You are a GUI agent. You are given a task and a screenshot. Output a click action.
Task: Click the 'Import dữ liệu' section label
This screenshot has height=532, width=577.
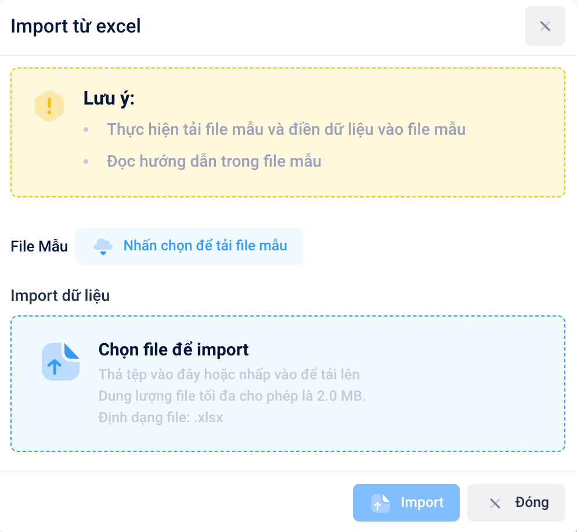click(60, 296)
